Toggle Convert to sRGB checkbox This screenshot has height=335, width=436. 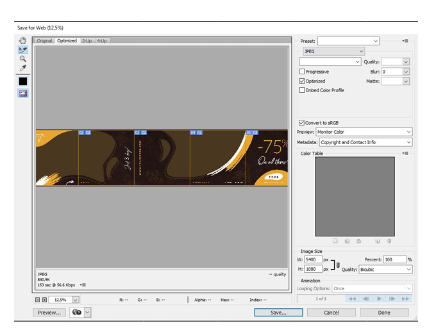click(x=301, y=123)
